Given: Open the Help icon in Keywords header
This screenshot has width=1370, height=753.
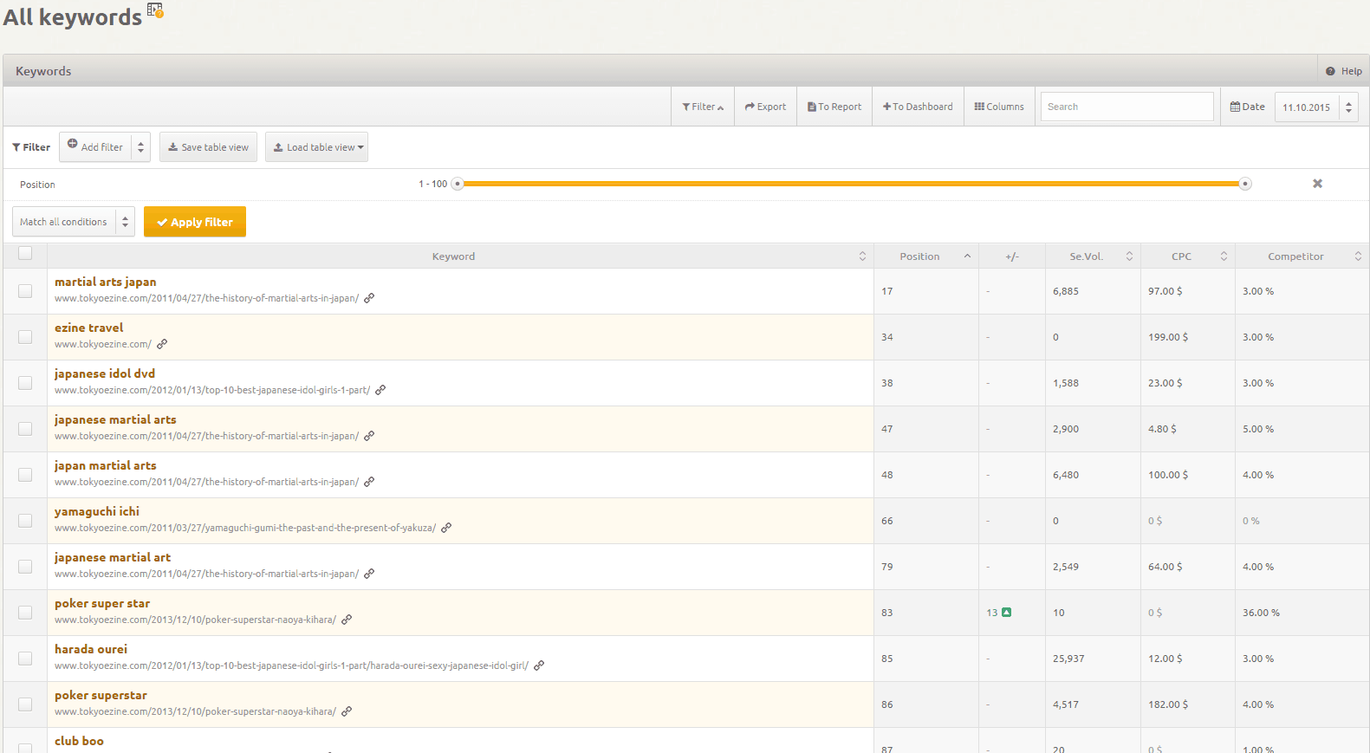Looking at the screenshot, I should (1330, 71).
